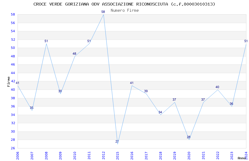
Task: Click the y-axis tick value 26
Action: [13, 148]
